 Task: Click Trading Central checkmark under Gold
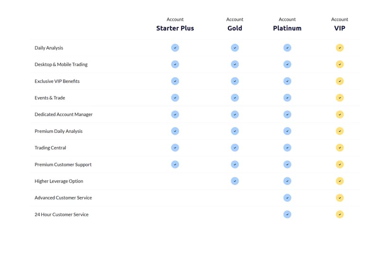(x=235, y=148)
